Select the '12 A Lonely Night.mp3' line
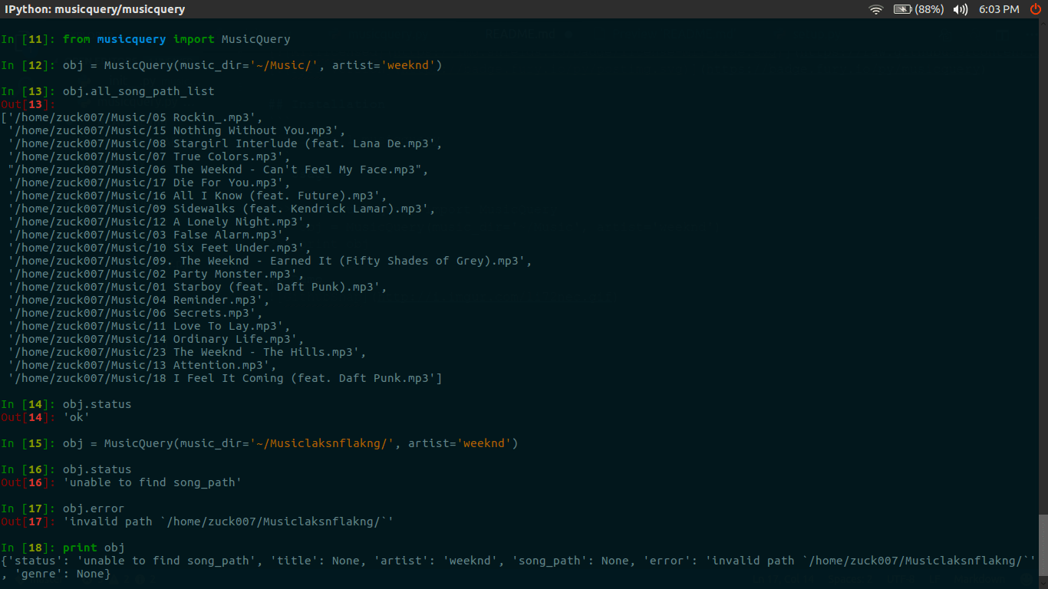The height and width of the screenshot is (589, 1048). 160,222
